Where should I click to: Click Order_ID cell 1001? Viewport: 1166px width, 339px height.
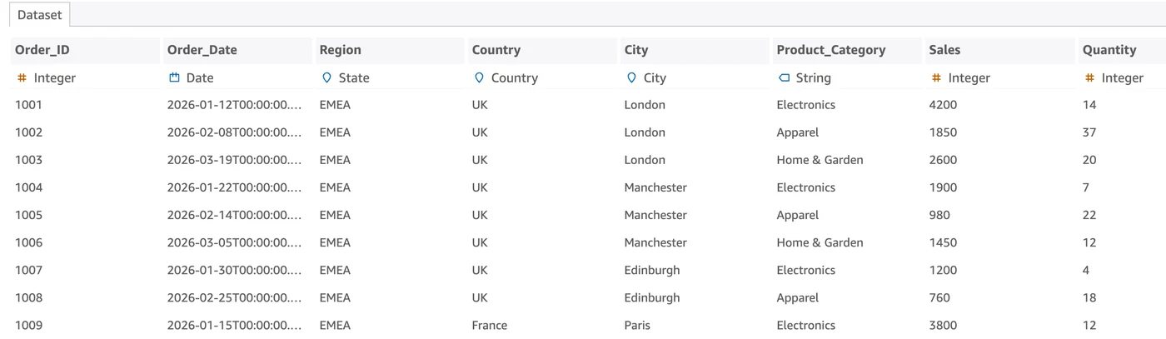click(x=28, y=105)
